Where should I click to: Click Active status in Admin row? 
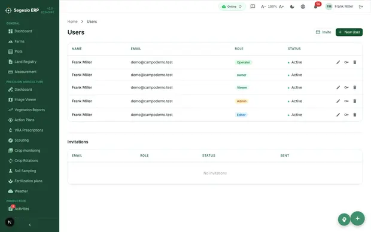(x=295, y=101)
